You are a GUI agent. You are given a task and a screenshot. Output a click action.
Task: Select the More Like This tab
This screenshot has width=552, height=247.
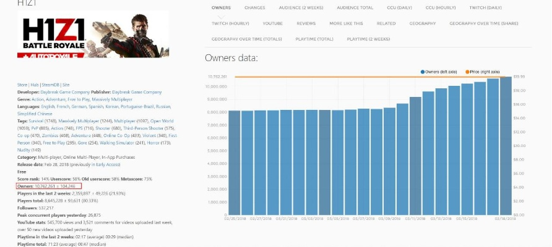tap(346, 23)
